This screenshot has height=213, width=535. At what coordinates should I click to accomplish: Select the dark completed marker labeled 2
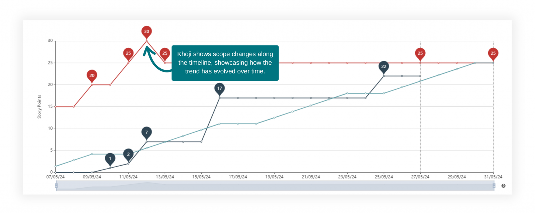(x=128, y=154)
